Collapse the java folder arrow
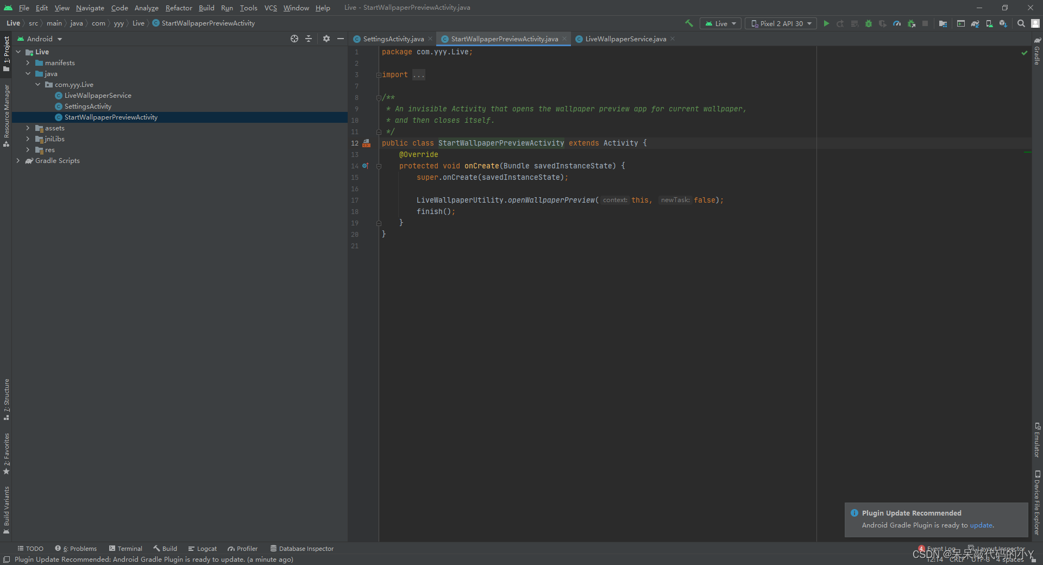The height and width of the screenshot is (565, 1043). click(28, 74)
